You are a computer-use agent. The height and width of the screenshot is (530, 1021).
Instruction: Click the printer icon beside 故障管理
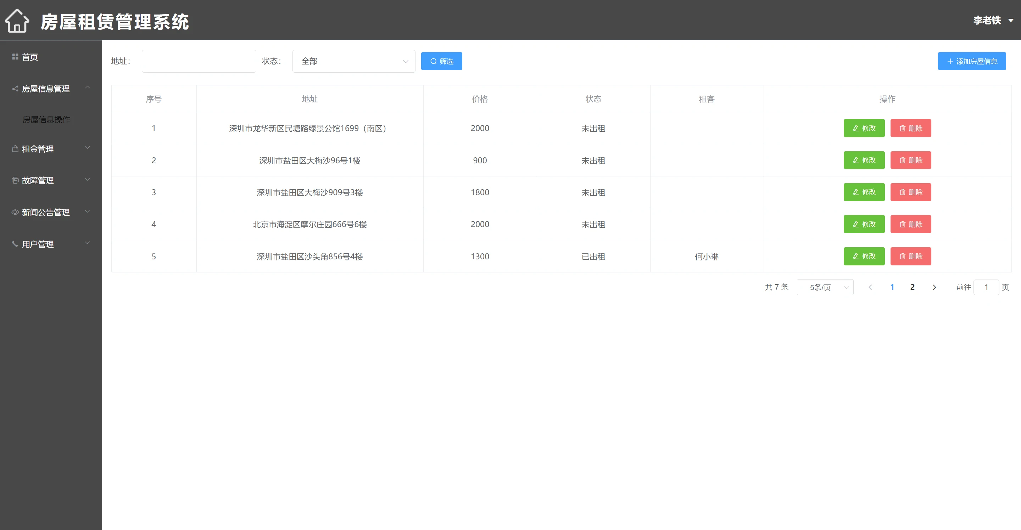[15, 181]
